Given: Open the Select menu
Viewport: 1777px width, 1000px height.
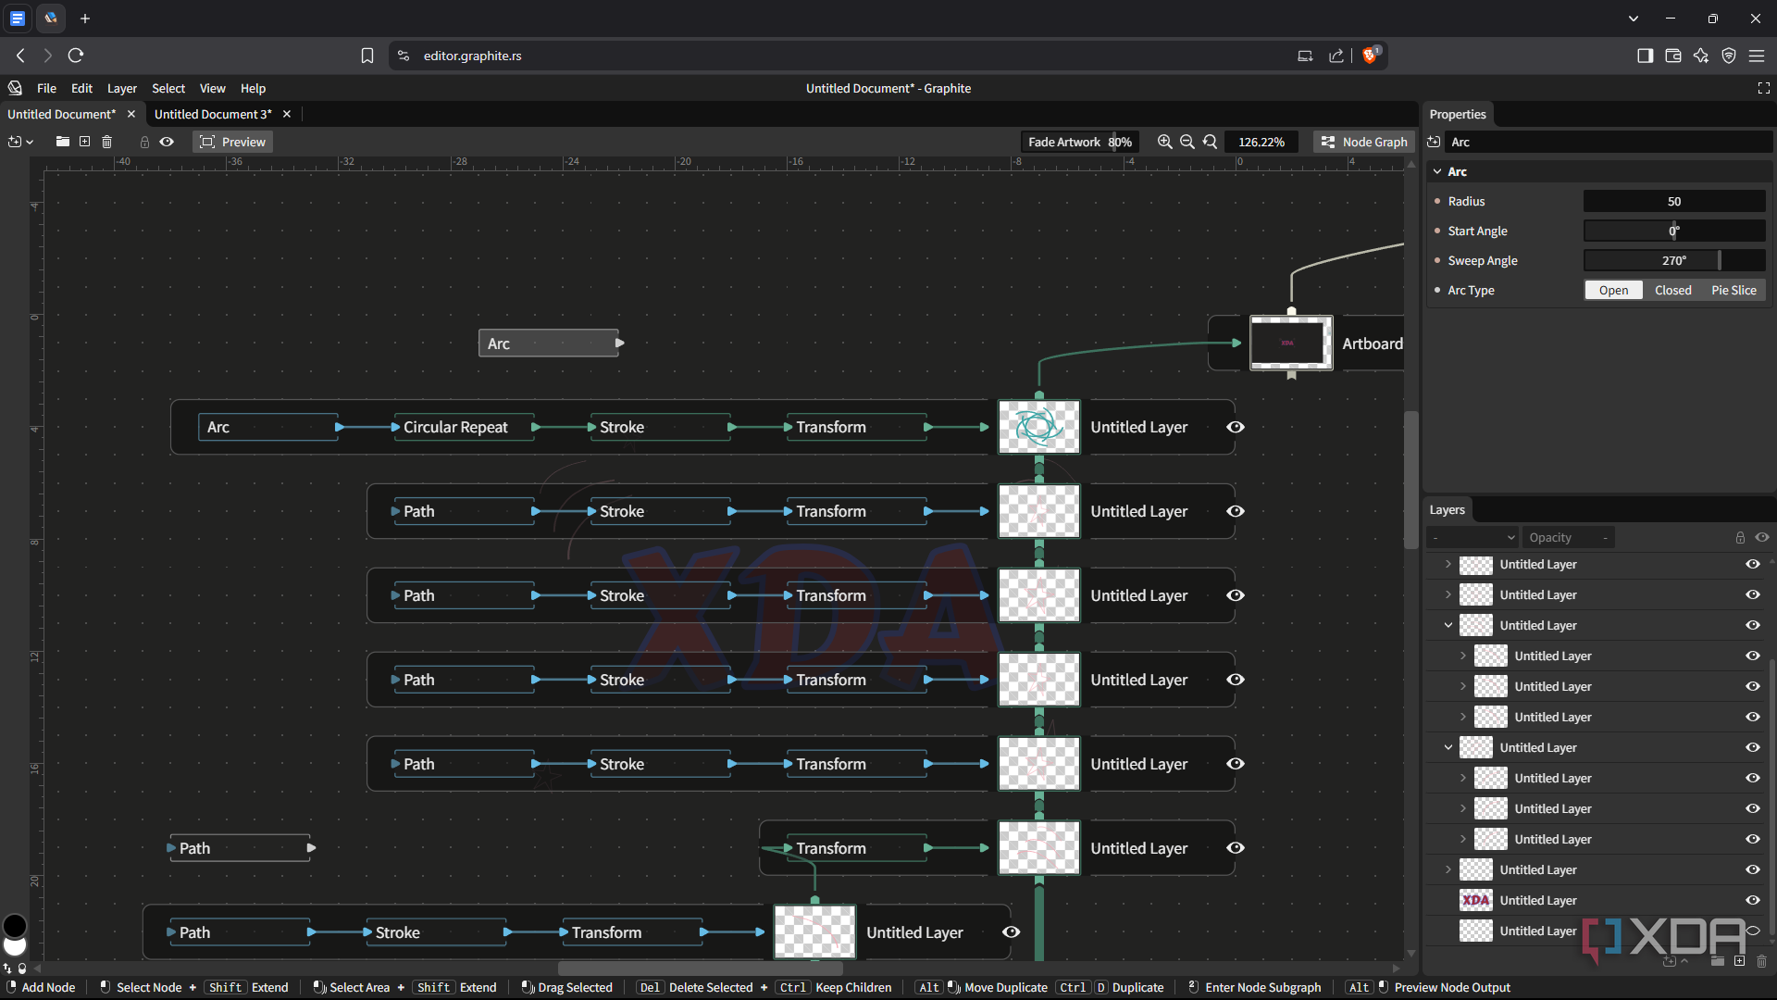Looking at the screenshot, I should point(168,88).
